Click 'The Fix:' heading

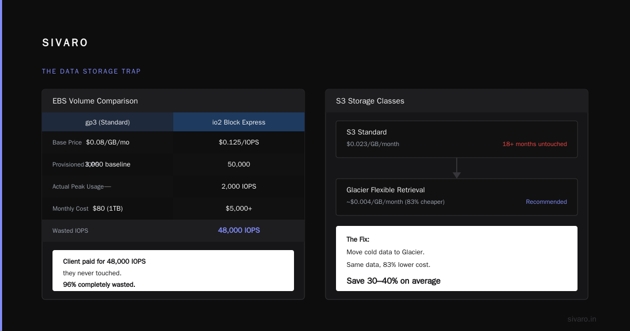click(x=358, y=240)
